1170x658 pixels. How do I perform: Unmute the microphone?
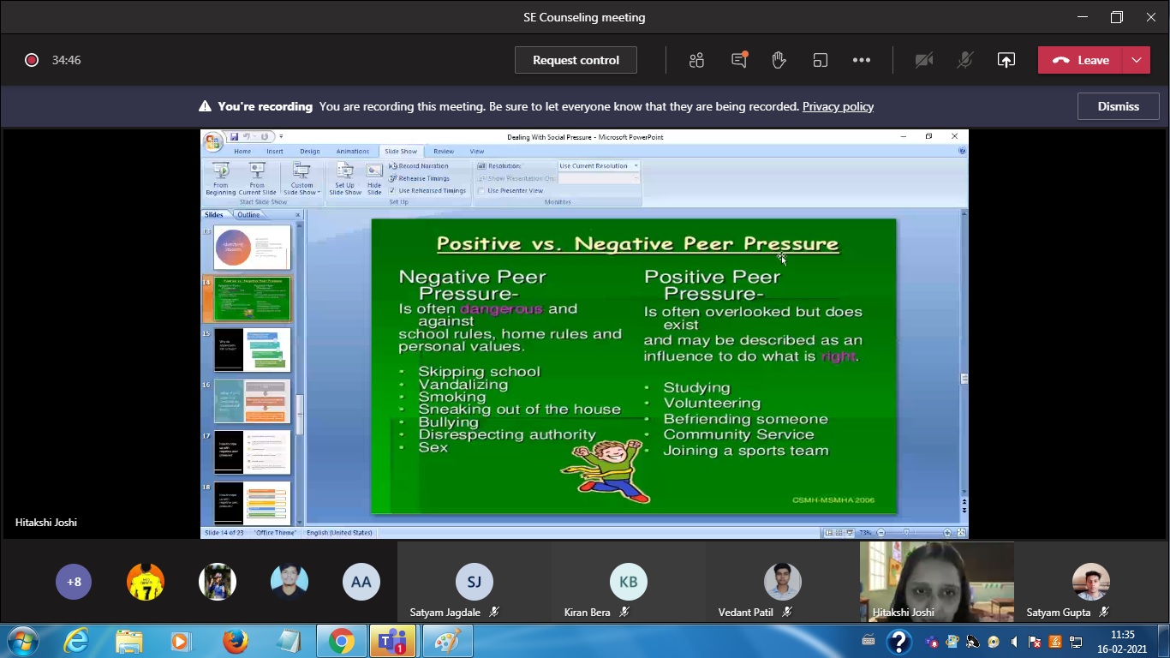click(x=964, y=60)
